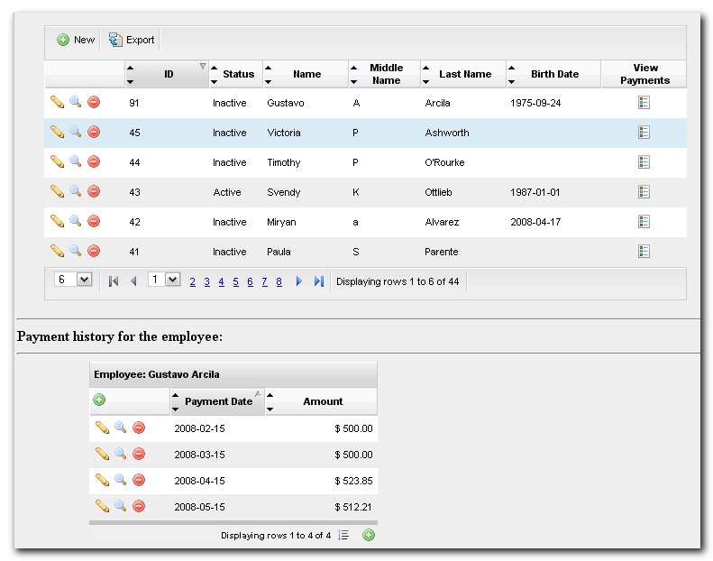Edit employee 44 Timothy O'Rourke
713x561 pixels.
coord(57,161)
